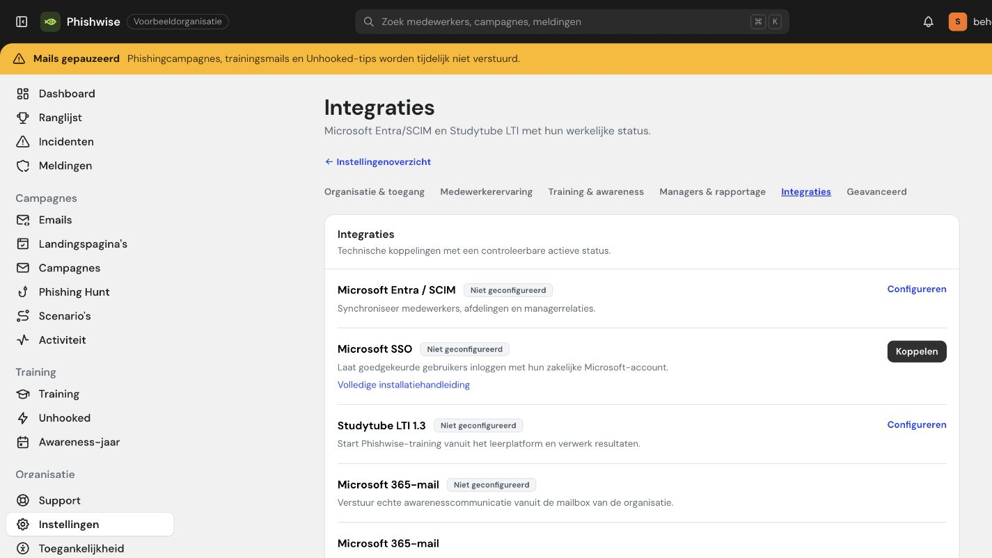Click the Microsoft SSO "Niet geconfigureerd" badge

[x=465, y=349]
